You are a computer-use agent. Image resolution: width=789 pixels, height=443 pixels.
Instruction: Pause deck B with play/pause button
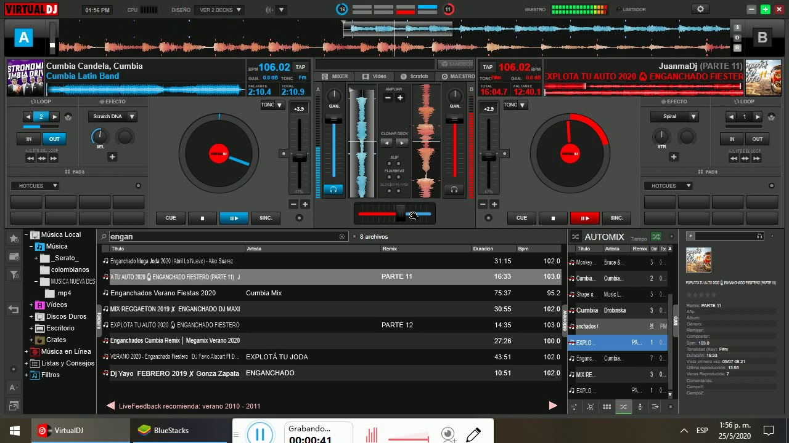point(584,218)
